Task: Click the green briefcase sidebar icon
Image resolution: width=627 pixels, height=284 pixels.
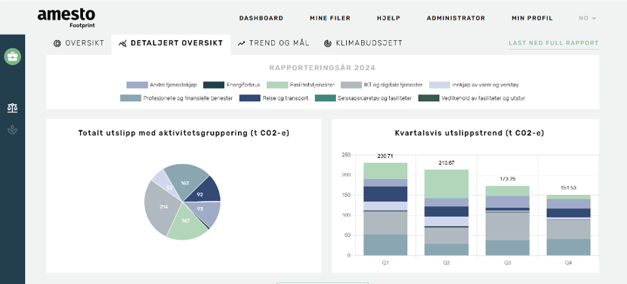Action: click(12, 57)
